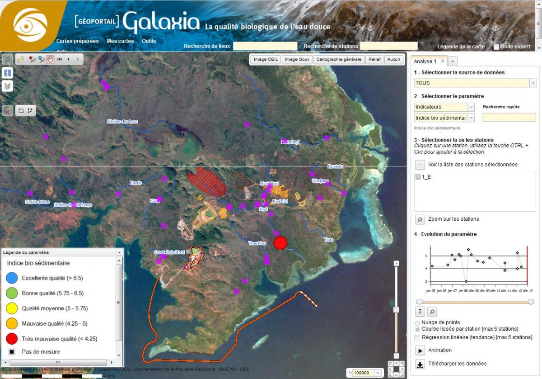This screenshot has width=542, height=379.
Task: Click the zoom-out magnifier tool
Action: 41,59
